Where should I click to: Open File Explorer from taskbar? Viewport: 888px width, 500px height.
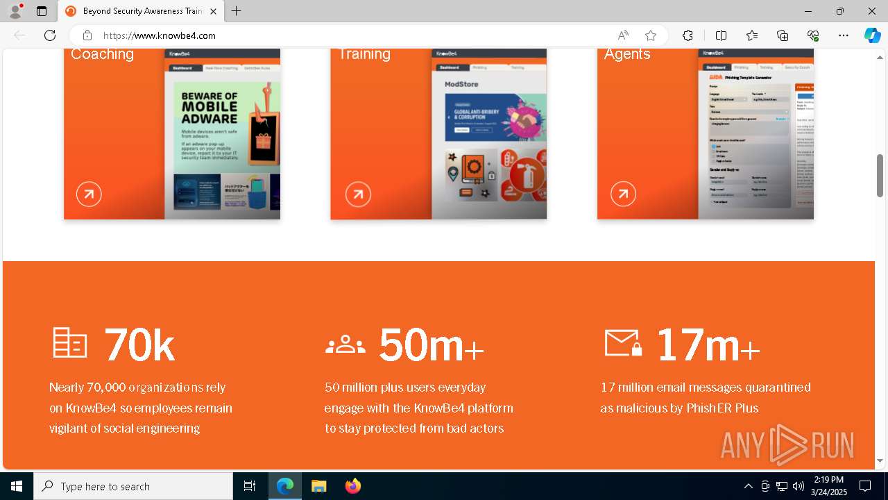coord(318,486)
